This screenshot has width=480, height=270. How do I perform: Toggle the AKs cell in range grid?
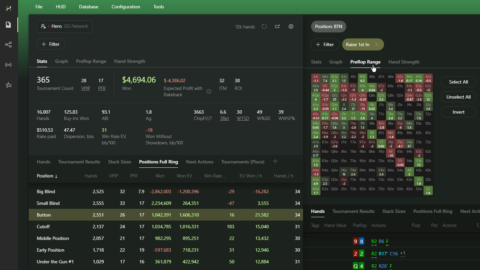click(x=325, y=78)
